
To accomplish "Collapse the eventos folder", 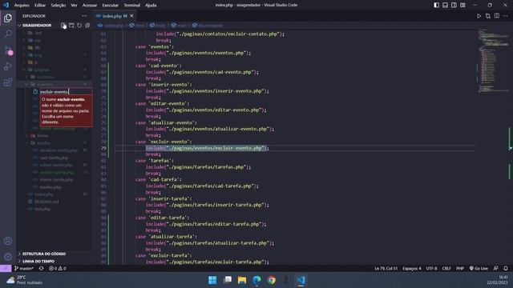I will click(44, 84).
